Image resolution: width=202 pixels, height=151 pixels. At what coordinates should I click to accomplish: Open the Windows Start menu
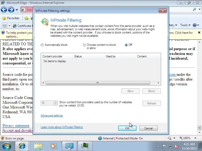[x=7, y=146]
